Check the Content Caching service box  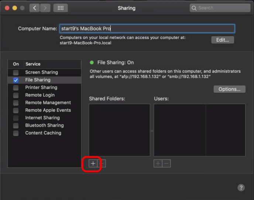(x=16, y=133)
